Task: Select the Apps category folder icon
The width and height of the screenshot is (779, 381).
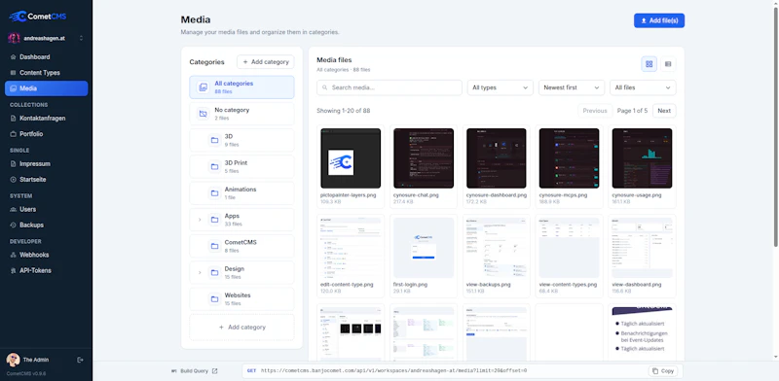Action: coord(214,220)
